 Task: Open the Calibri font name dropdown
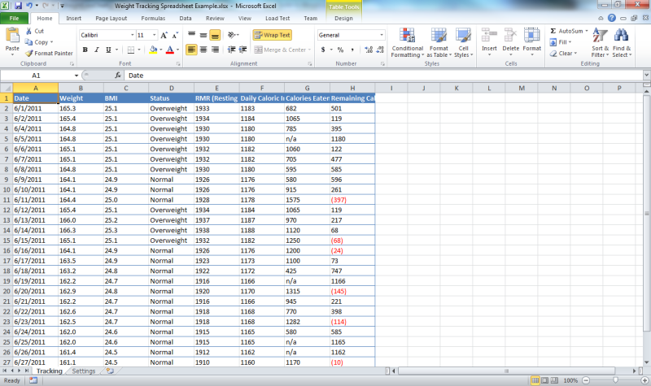pyautogui.click(x=133, y=35)
